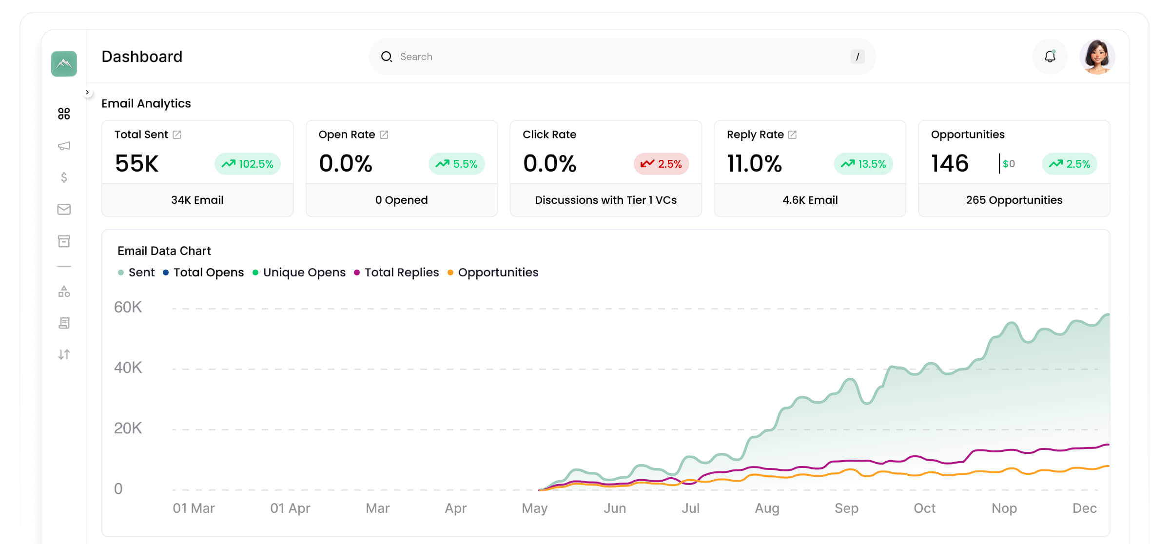The width and height of the screenshot is (1170, 544).
Task: Open Total Sent external link icon
Action: [x=177, y=135]
